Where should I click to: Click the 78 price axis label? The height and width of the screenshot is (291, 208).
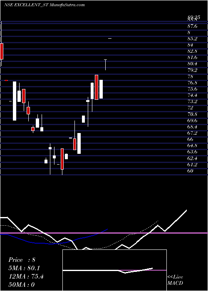190,76
